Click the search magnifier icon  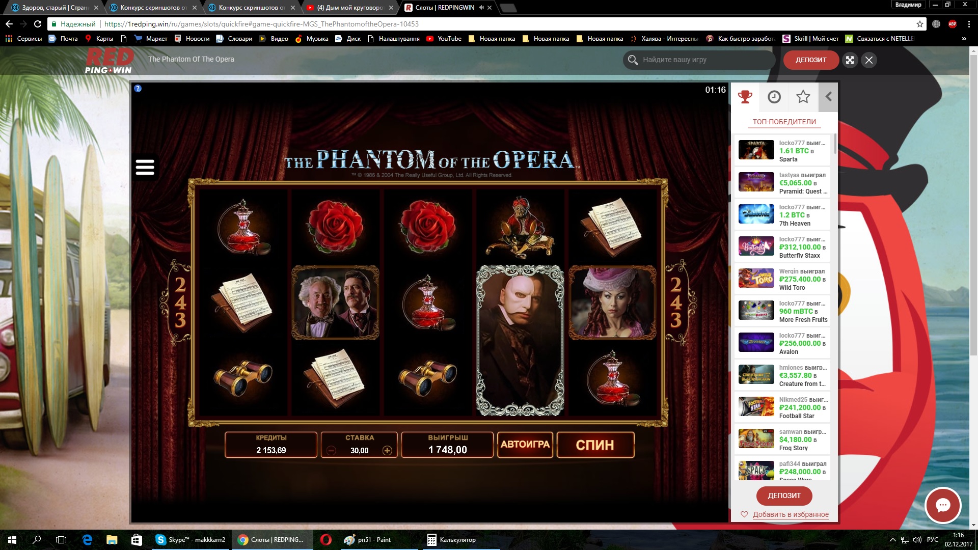coord(633,60)
